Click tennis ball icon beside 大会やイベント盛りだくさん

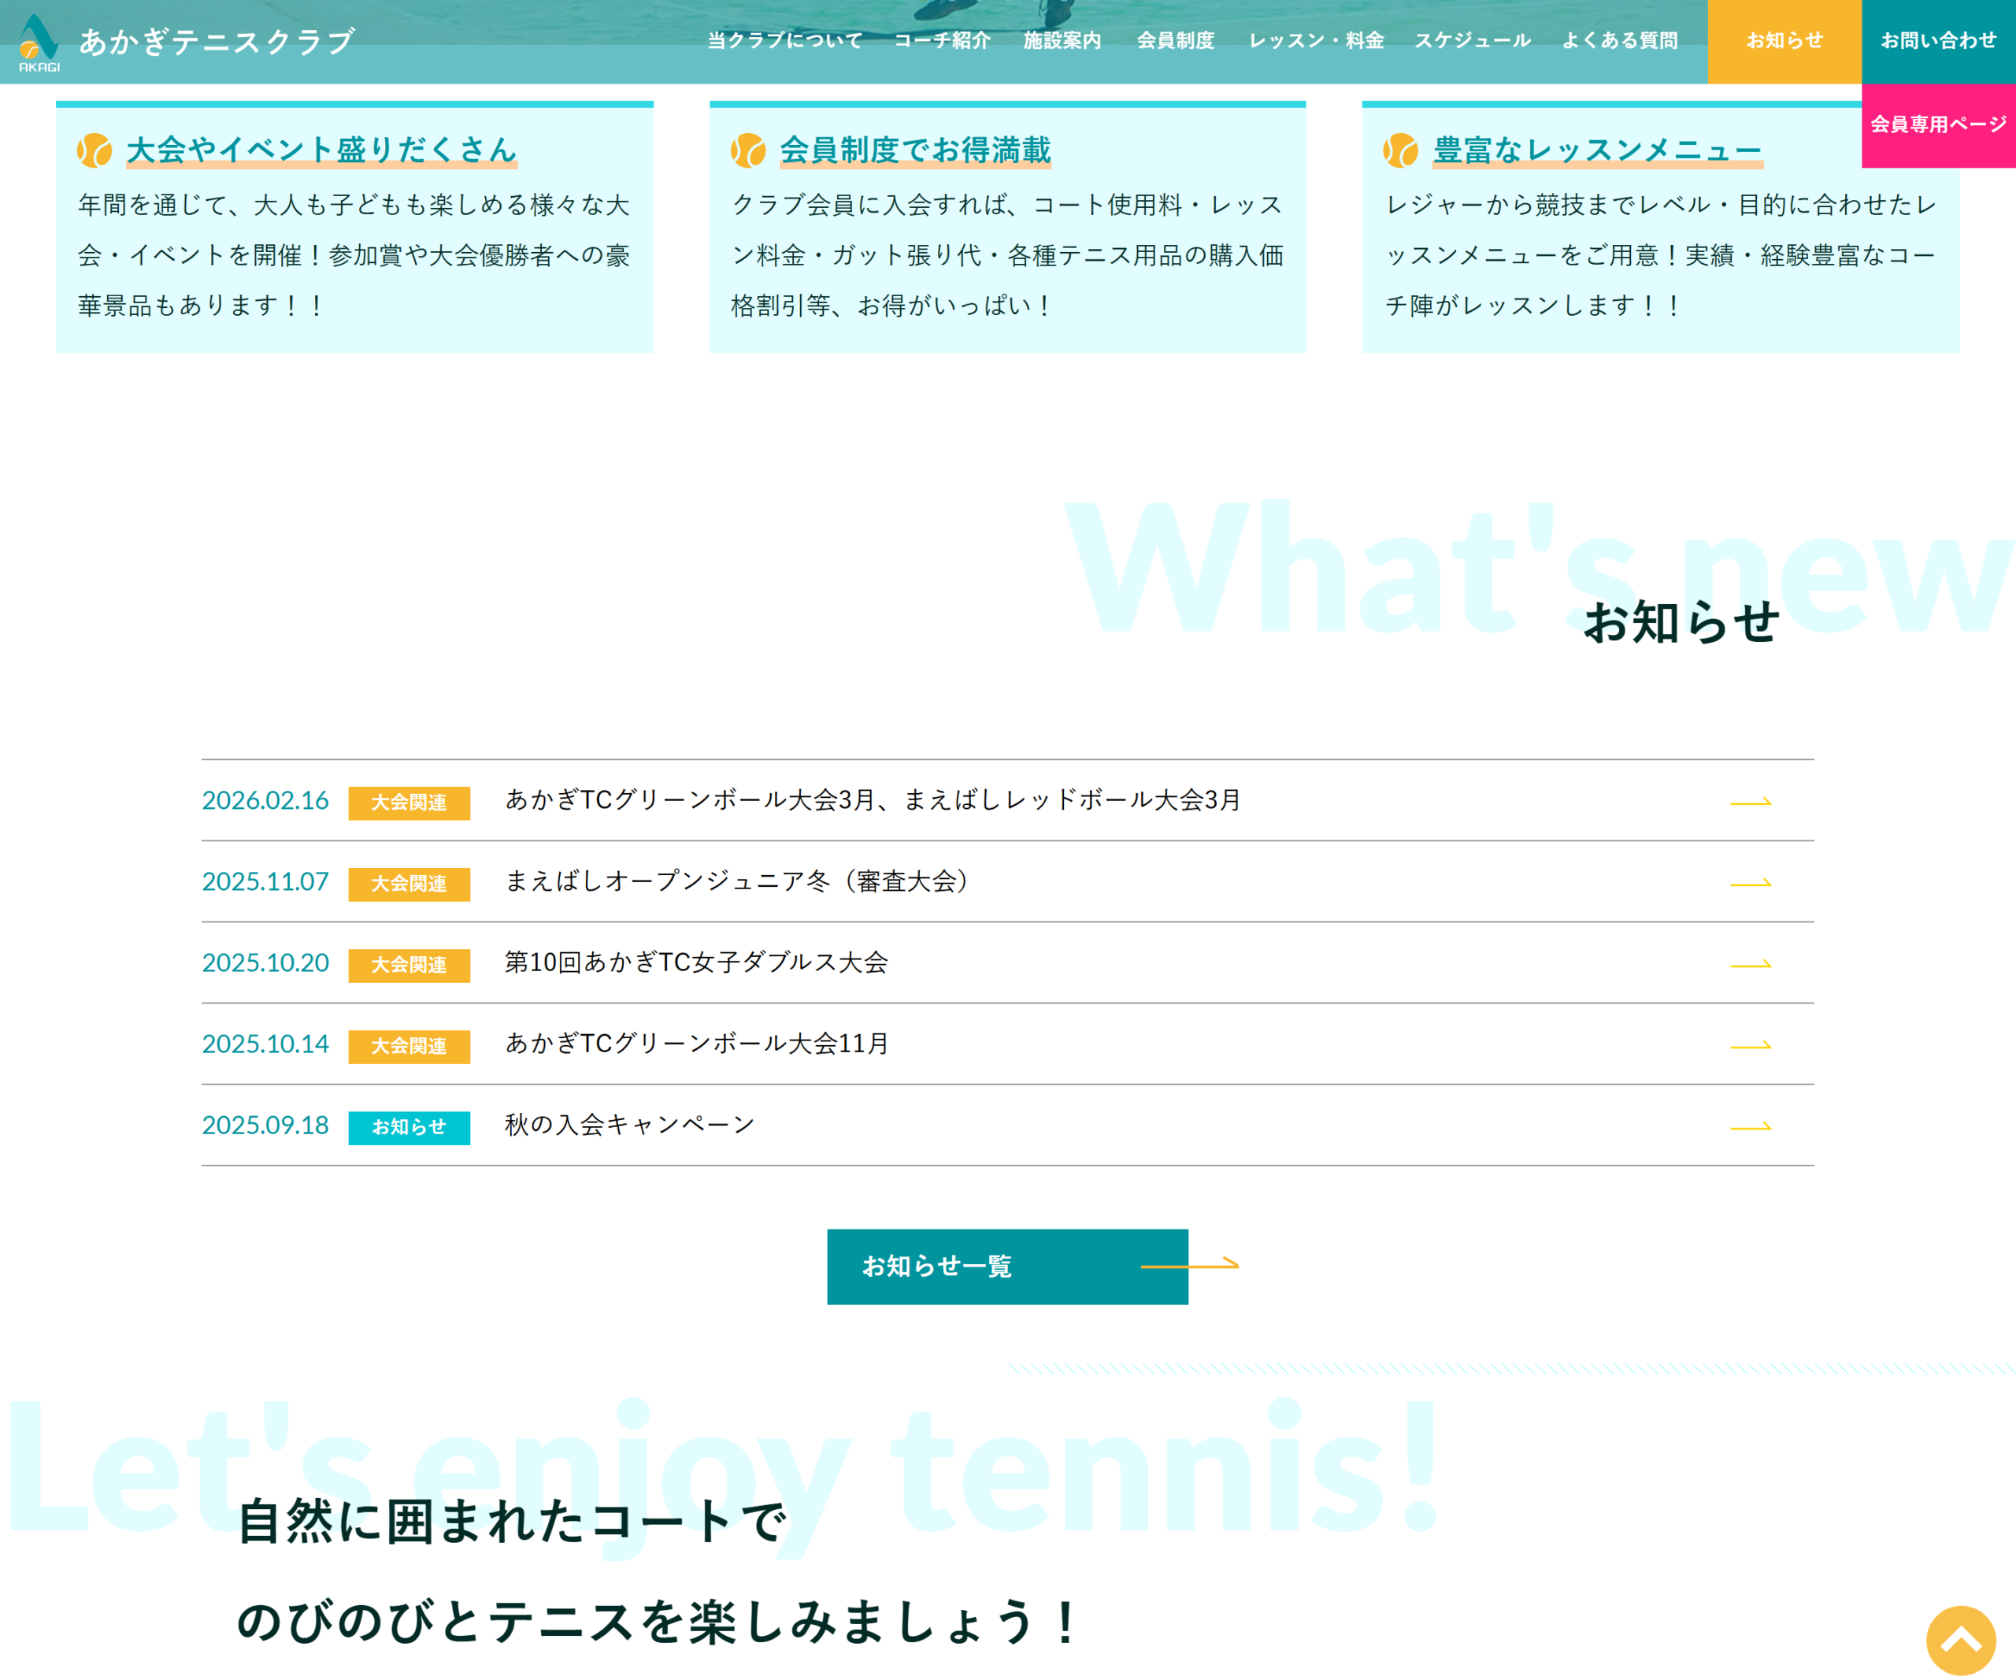click(x=94, y=150)
